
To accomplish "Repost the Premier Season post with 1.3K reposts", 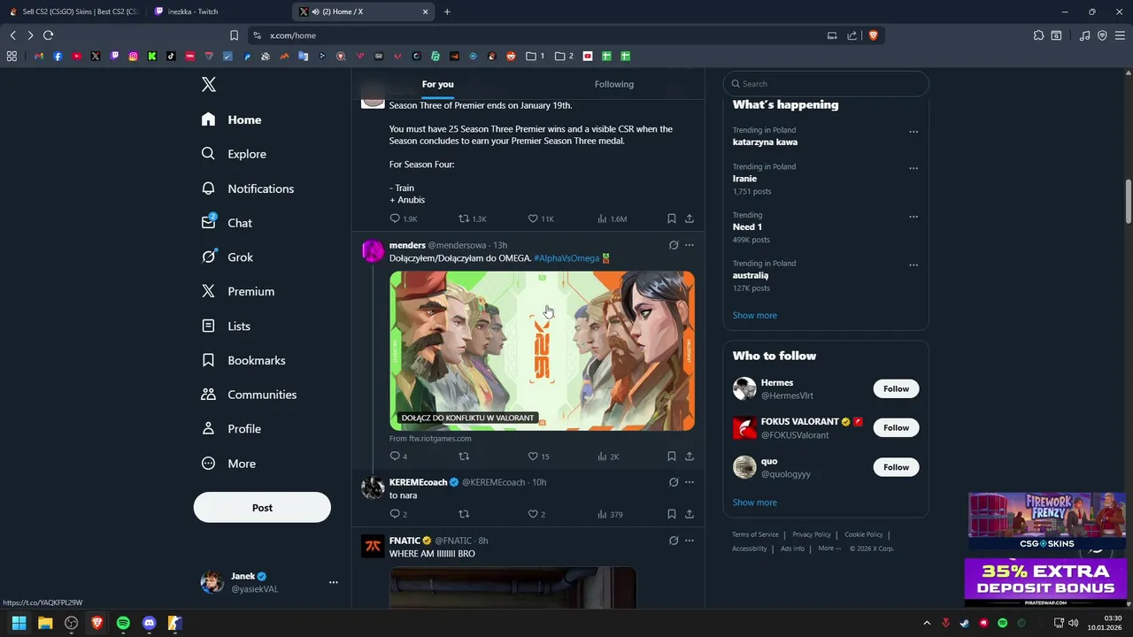I will point(472,219).
